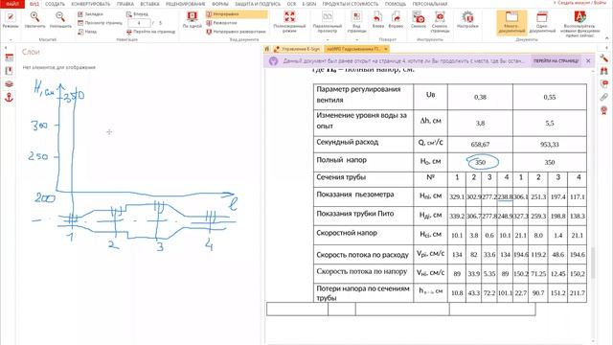613x345 pixels.
Task: Open the Режимы (Modes) tool
Action: (x=11, y=20)
